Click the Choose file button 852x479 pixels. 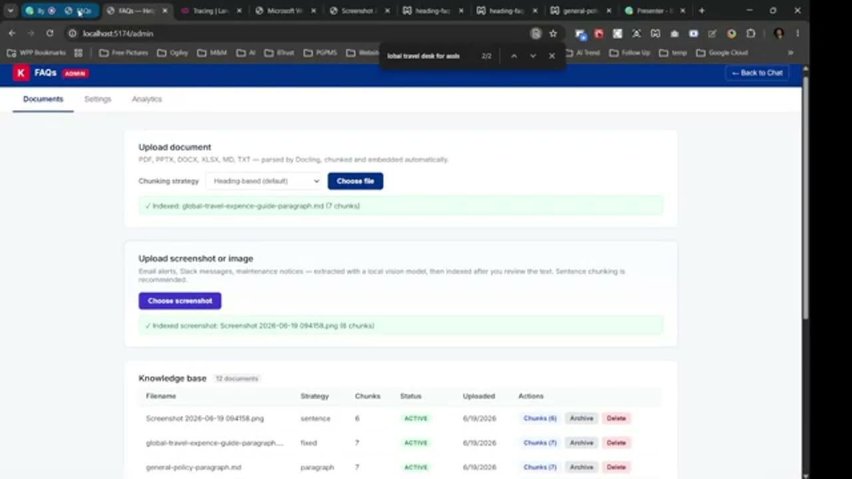(x=355, y=181)
